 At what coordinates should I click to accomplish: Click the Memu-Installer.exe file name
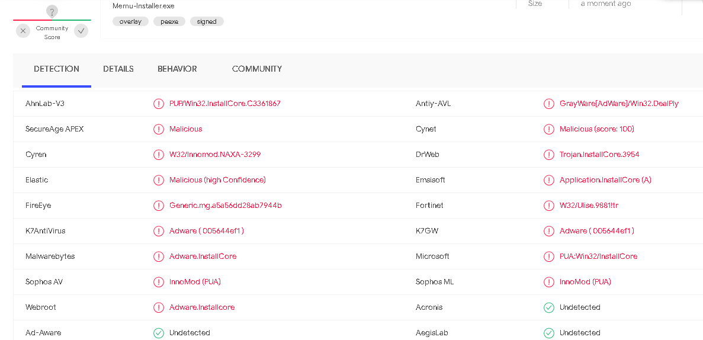tap(143, 6)
